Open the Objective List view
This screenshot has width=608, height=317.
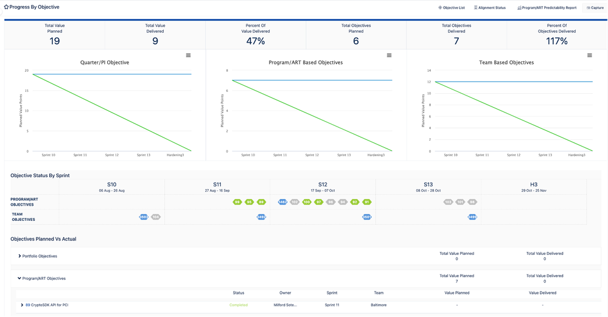click(452, 8)
